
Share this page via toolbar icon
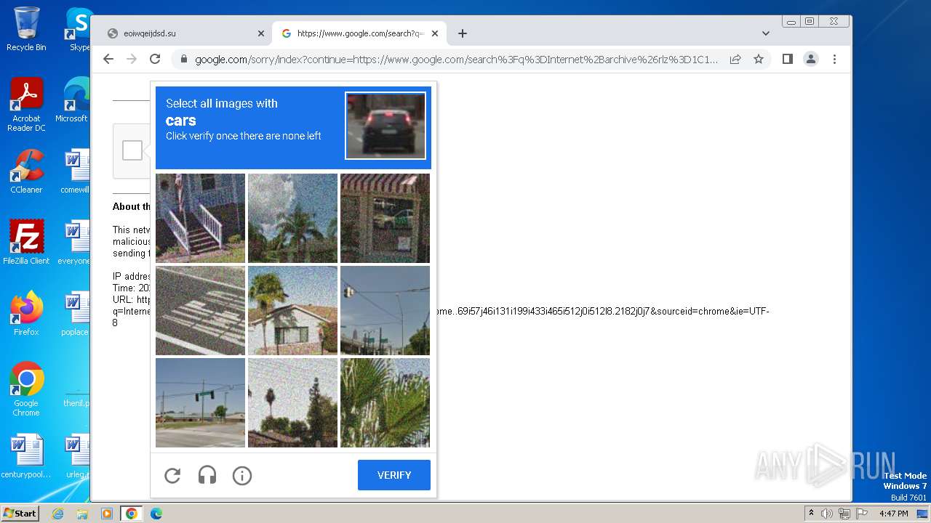coord(735,59)
